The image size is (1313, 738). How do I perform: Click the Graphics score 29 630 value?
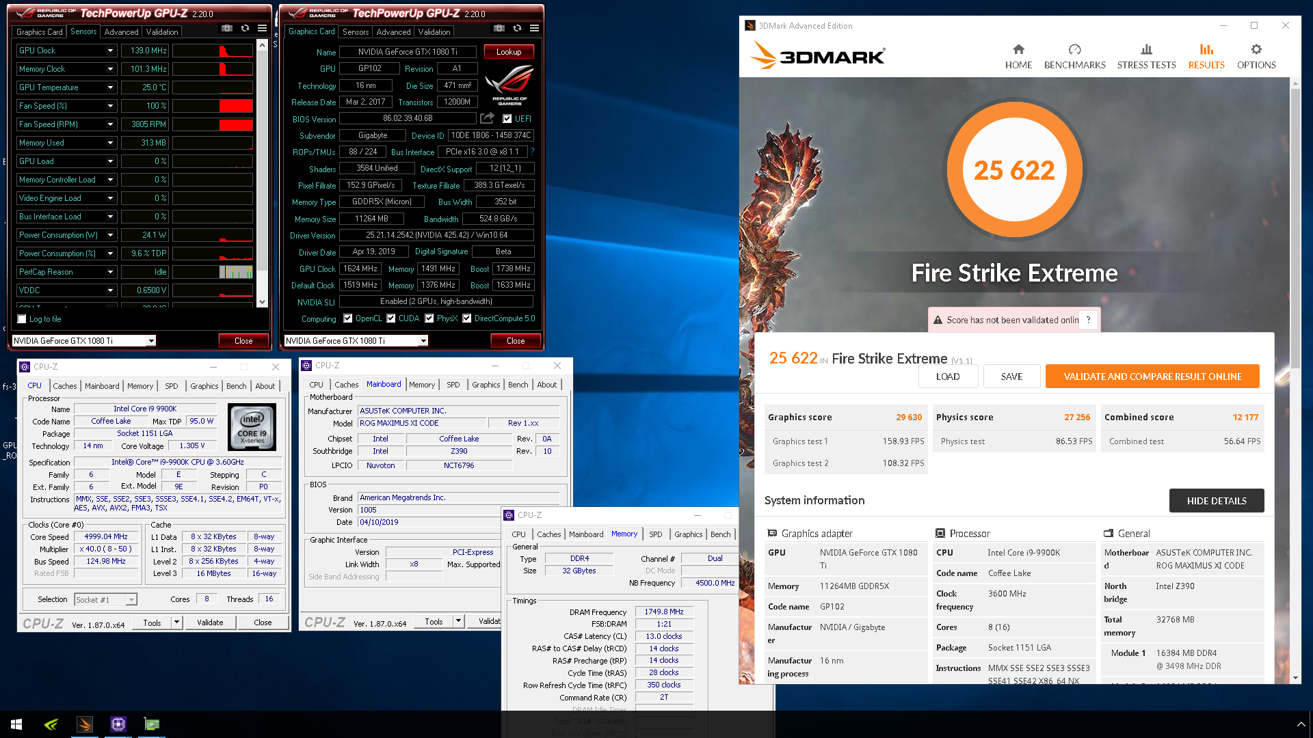(x=909, y=418)
